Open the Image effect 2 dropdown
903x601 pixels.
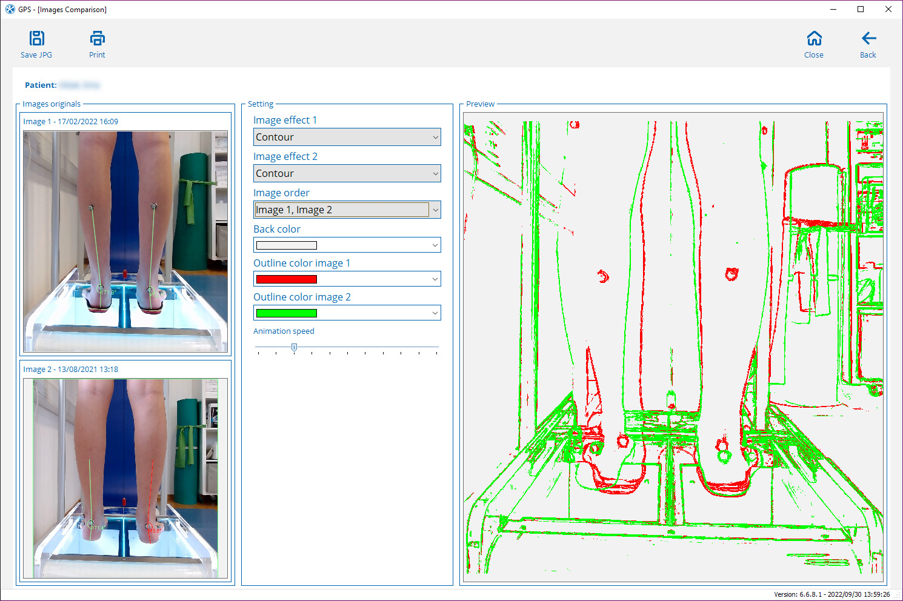(347, 173)
